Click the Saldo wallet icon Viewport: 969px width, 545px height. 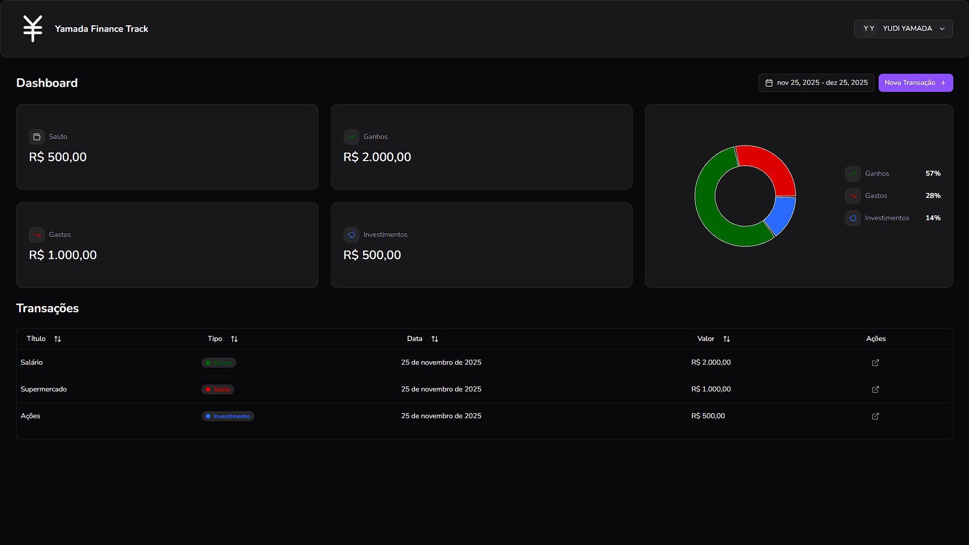coord(37,137)
